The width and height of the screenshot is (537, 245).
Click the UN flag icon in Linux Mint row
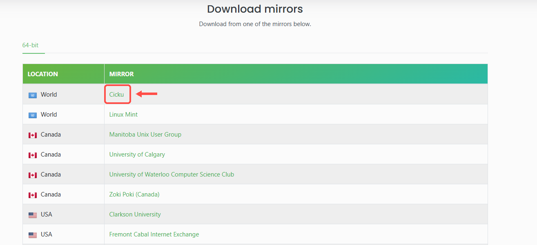(x=33, y=115)
